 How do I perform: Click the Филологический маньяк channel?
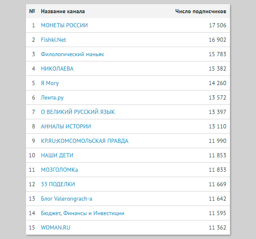click(72, 54)
